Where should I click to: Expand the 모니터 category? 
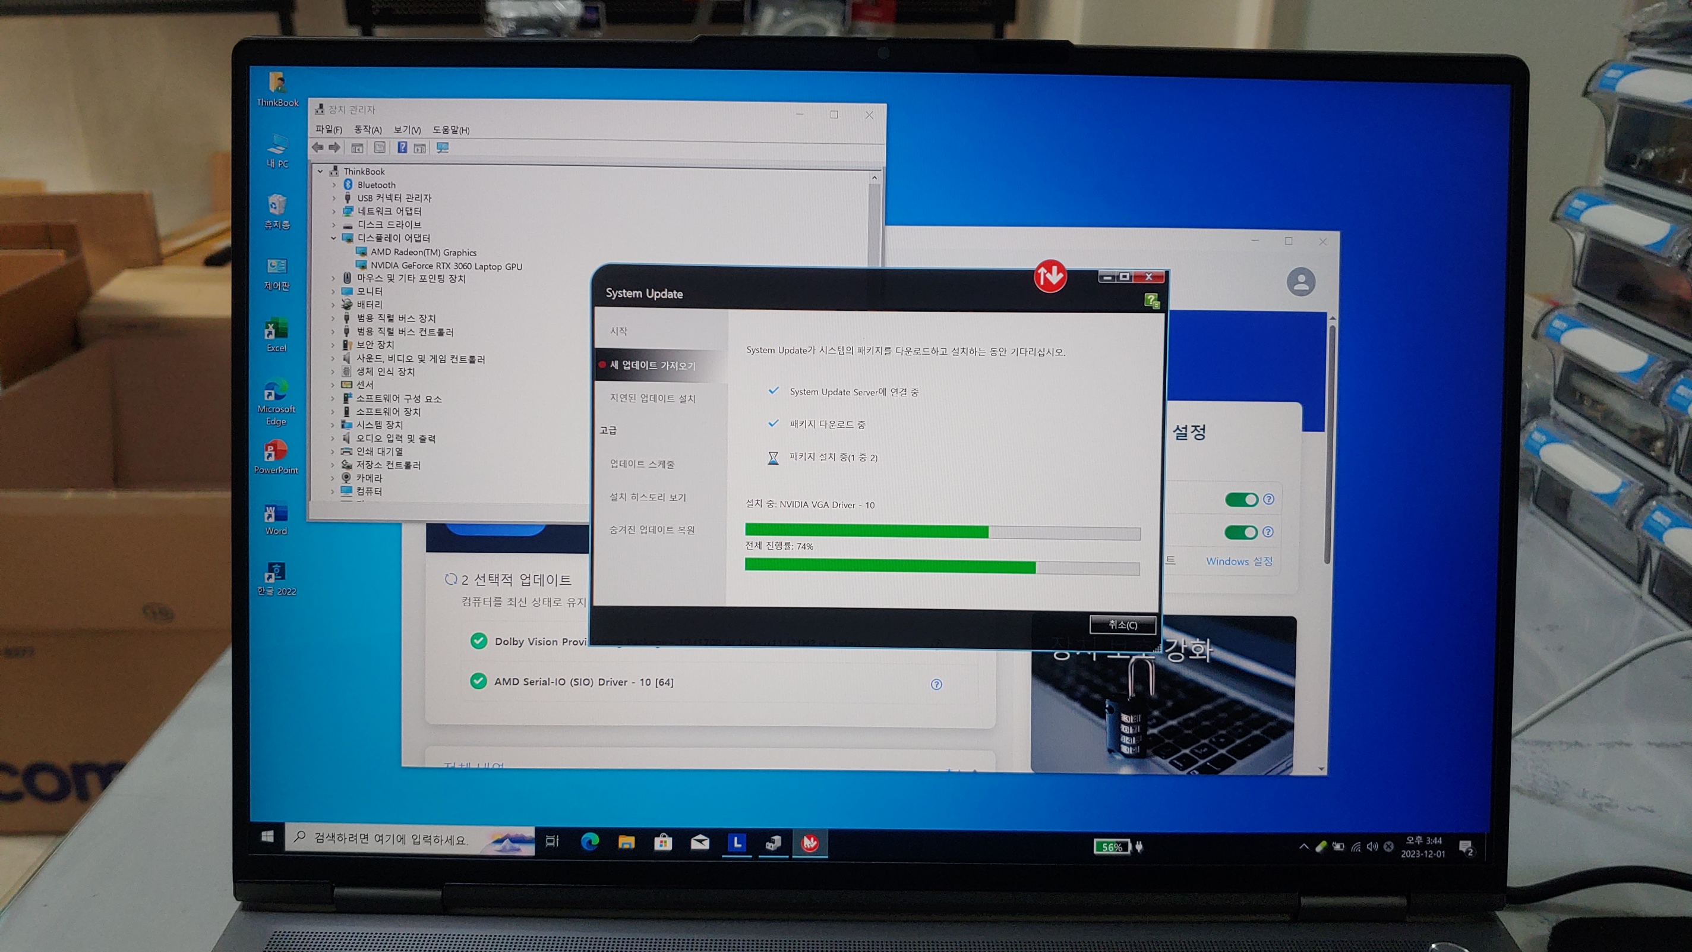point(333,292)
